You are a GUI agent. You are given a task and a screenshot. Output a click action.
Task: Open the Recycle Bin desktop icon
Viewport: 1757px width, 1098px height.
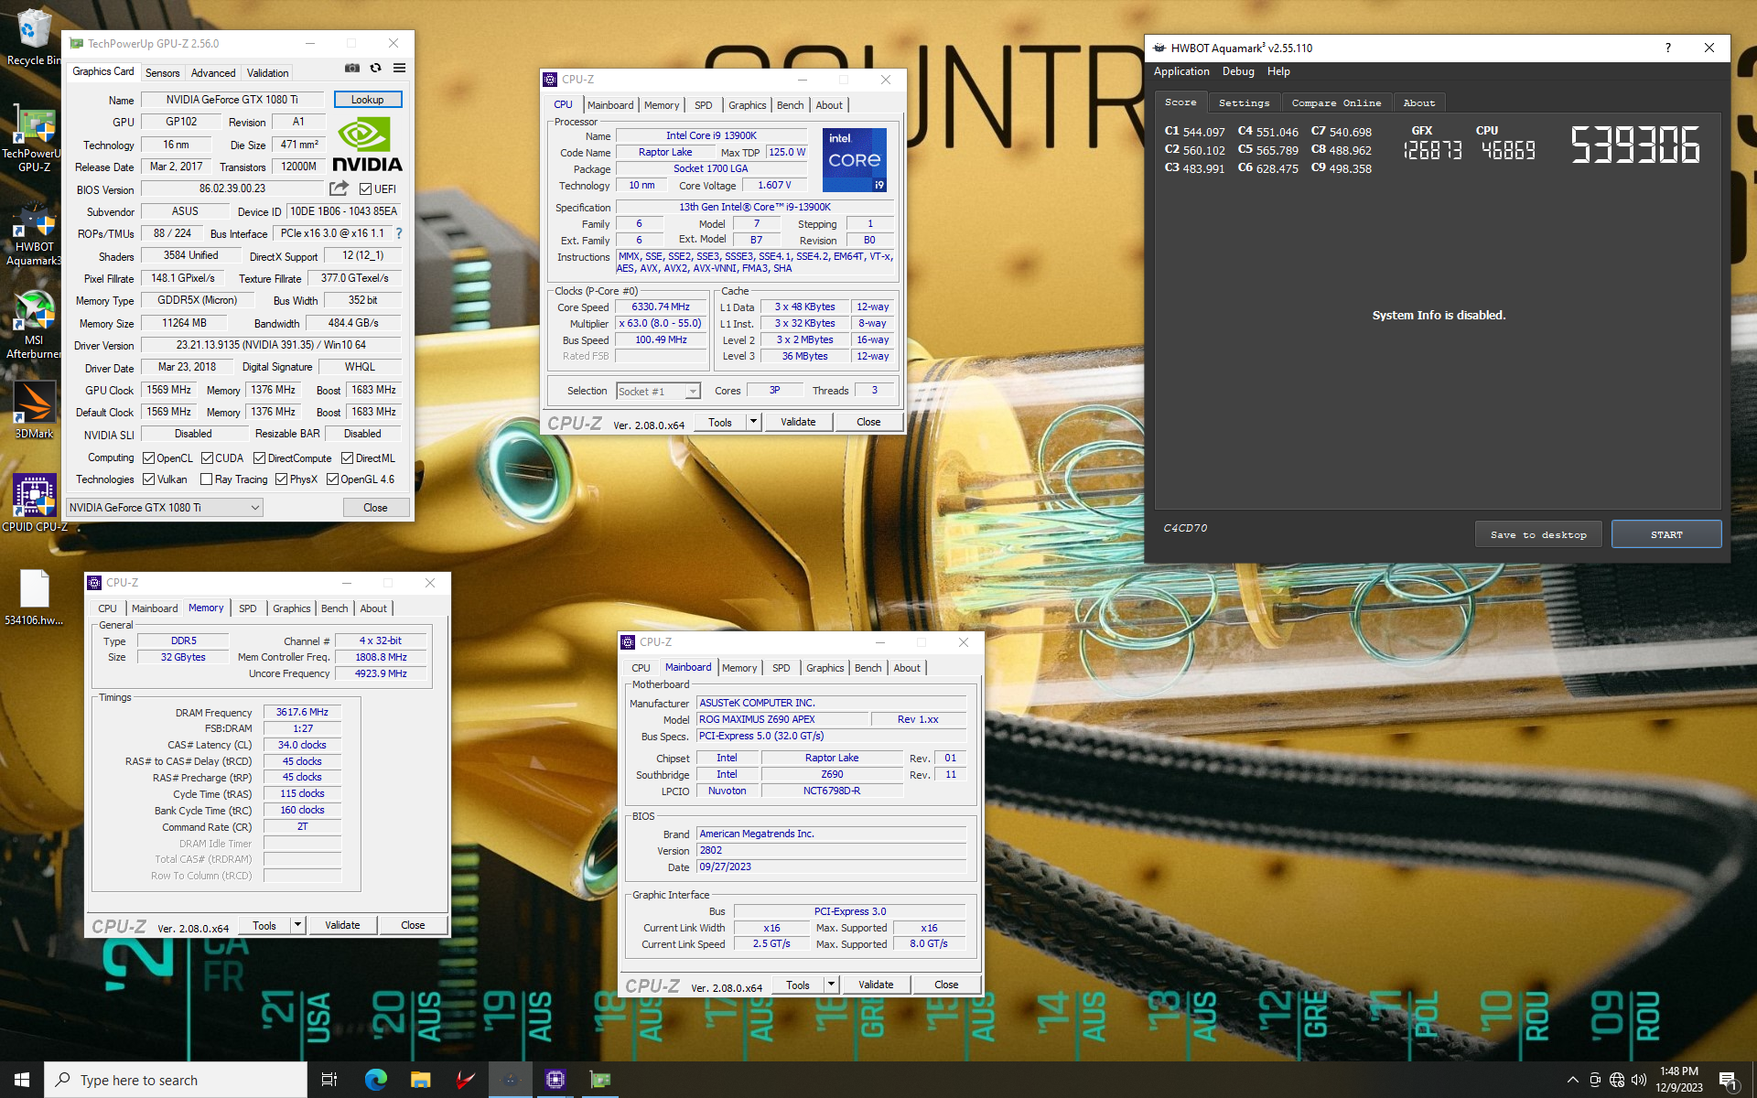(x=33, y=38)
